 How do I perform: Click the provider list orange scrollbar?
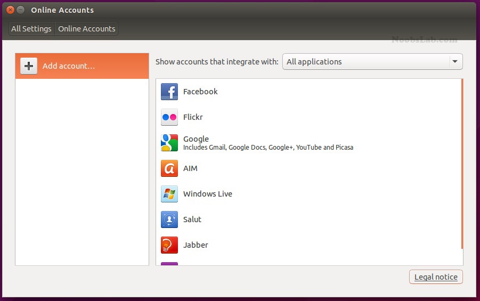(462, 164)
